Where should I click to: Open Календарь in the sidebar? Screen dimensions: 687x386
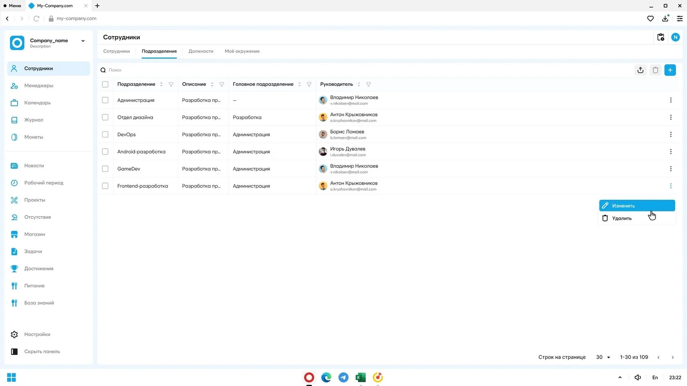(49, 103)
